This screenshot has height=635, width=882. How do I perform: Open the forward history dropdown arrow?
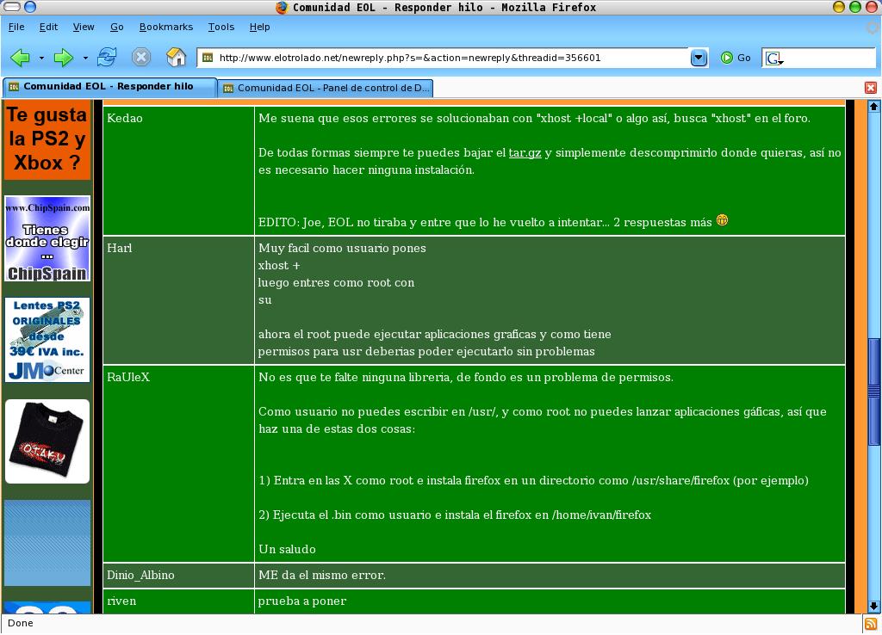click(85, 58)
